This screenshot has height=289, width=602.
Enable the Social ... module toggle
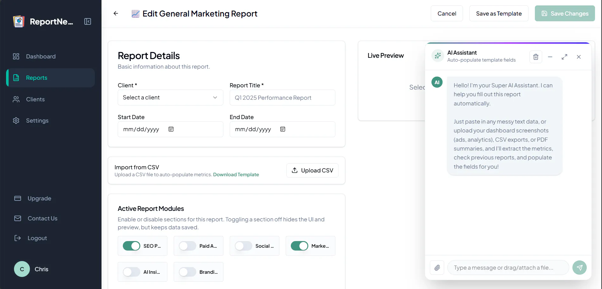(x=243, y=246)
